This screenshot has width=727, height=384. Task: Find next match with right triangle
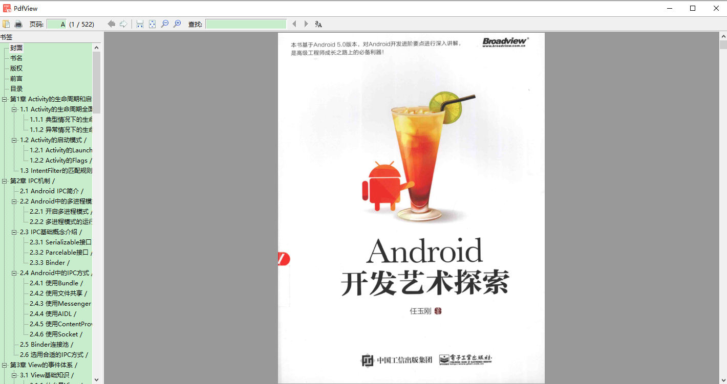pyautogui.click(x=306, y=24)
